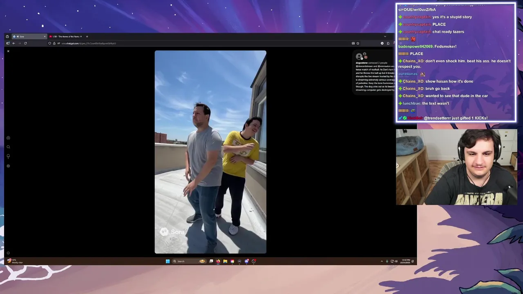The height and width of the screenshot is (294, 523).
Task: Go back in the browser
Action: tap(14, 43)
